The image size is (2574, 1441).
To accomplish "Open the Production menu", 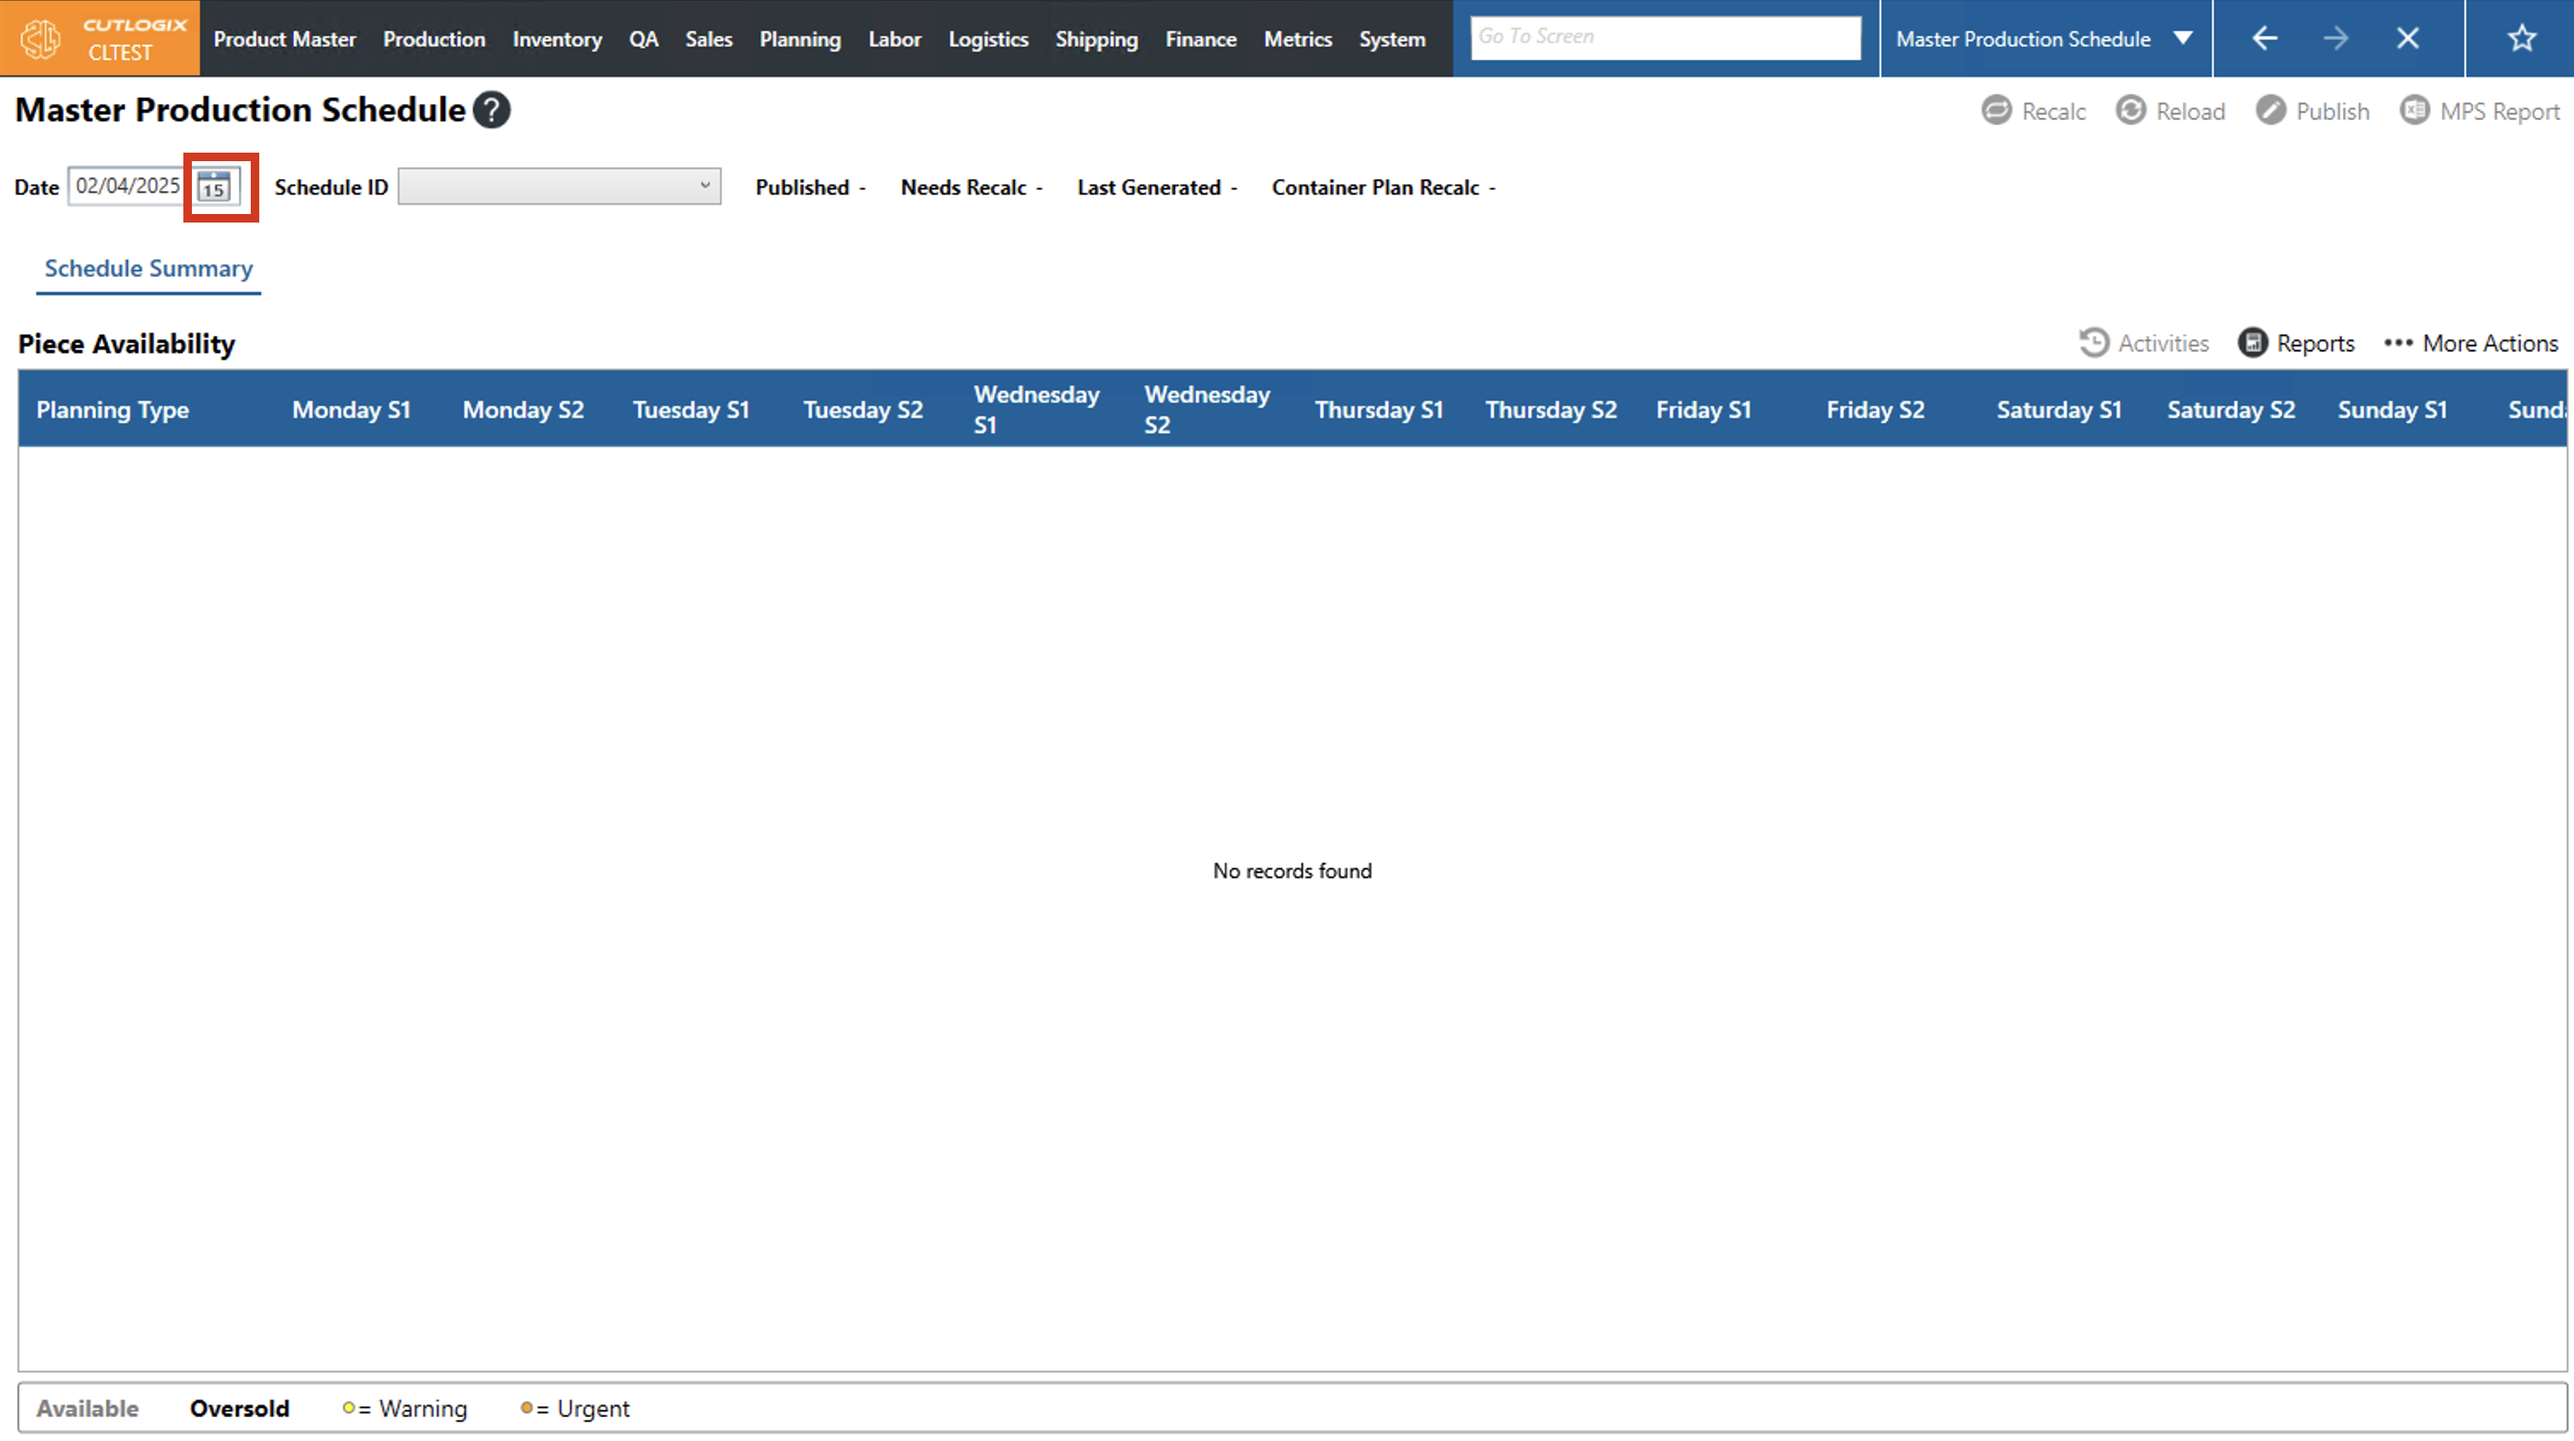I will [433, 39].
